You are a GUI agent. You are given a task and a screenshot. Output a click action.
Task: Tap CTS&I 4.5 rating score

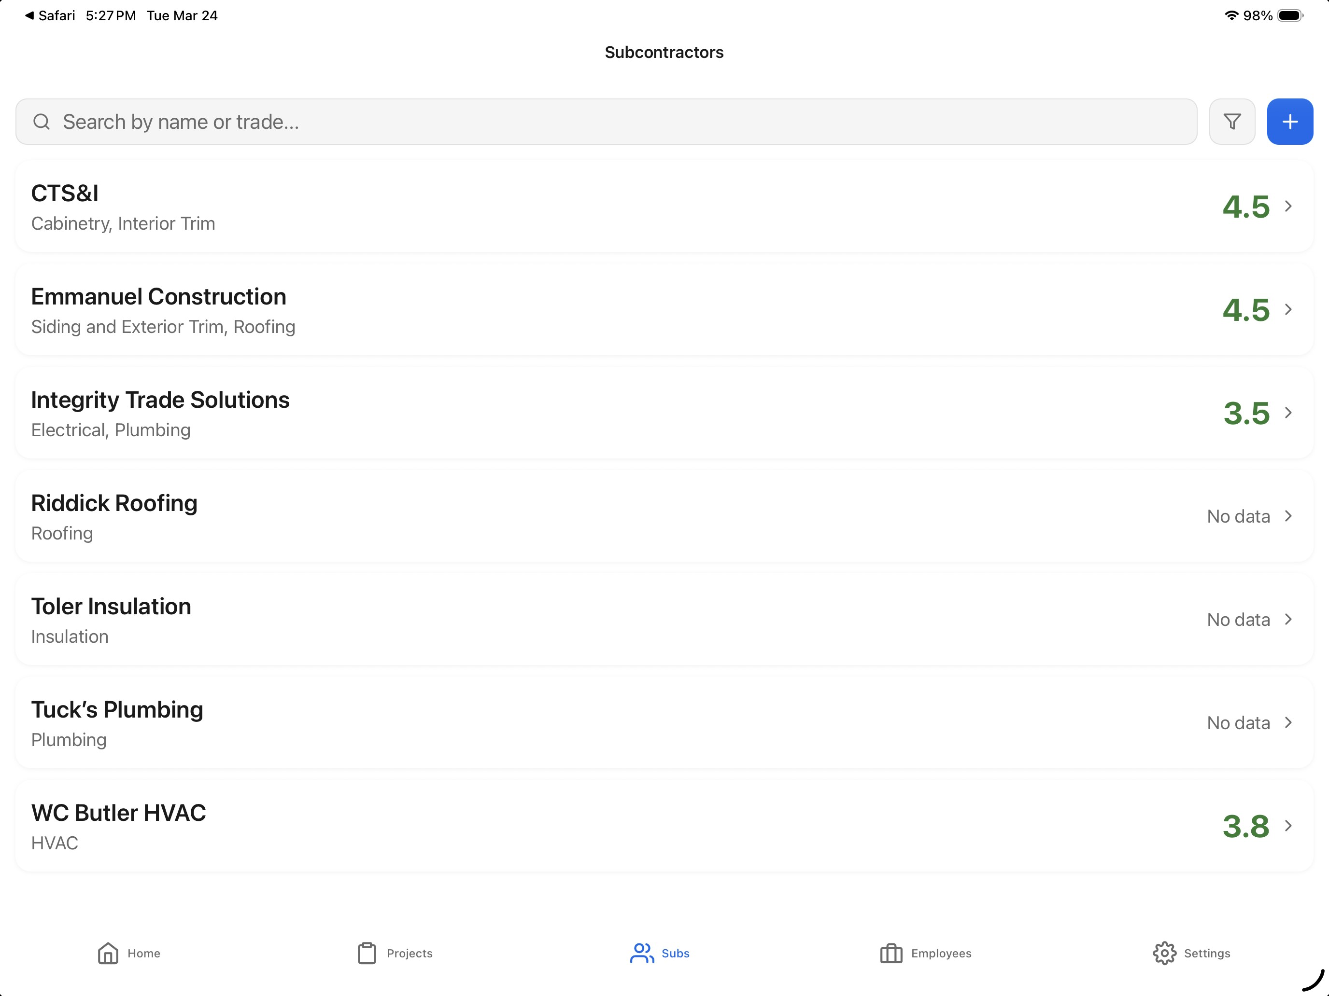click(x=1246, y=207)
